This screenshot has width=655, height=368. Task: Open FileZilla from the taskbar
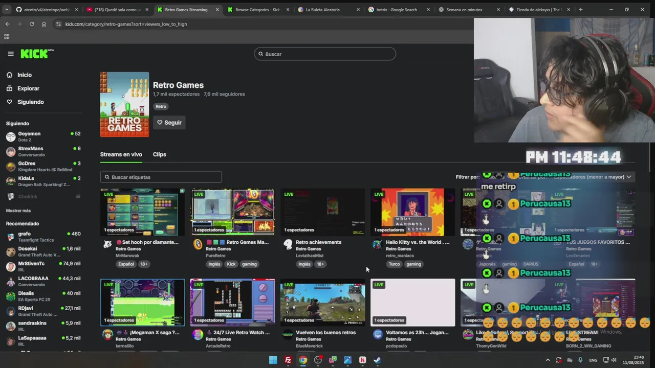288,360
